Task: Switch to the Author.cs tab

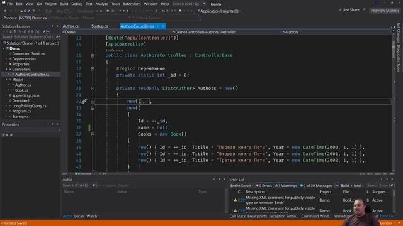Action: point(71,26)
